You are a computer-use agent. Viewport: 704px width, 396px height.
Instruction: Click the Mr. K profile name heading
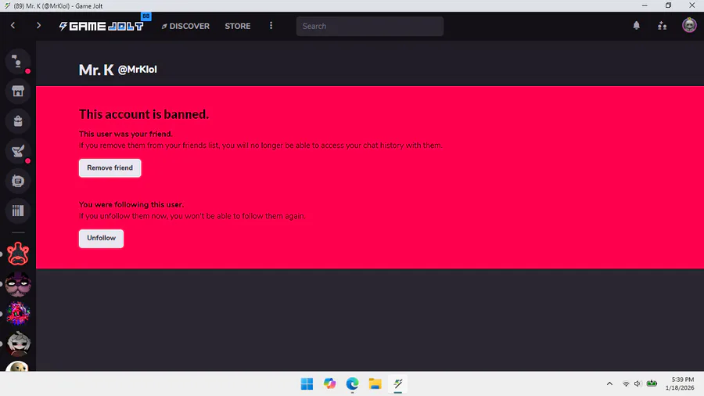click(x=96, y=70)
